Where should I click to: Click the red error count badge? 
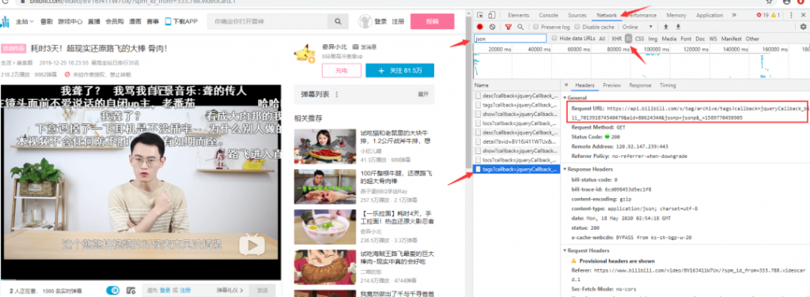point(763,16)
